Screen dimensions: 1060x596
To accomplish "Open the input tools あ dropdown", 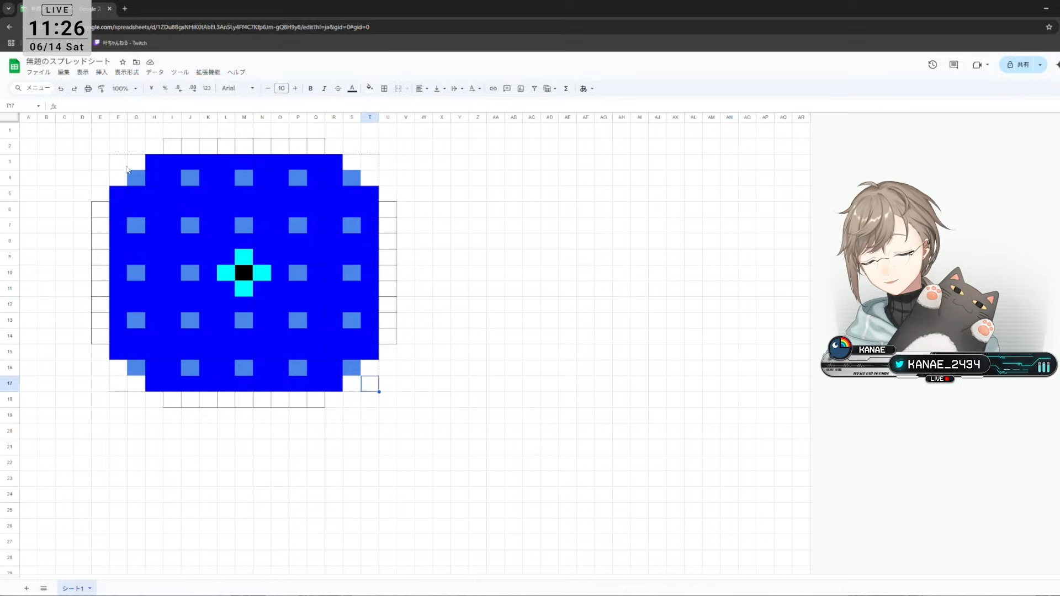I will click(586, 88).
